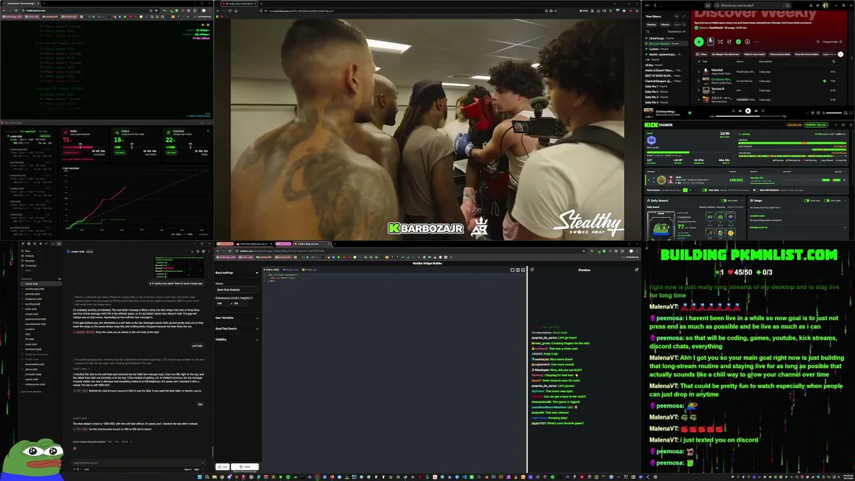Click the Exit button in Widget Builder
855x481 pixels.
[x=224, y=466]
